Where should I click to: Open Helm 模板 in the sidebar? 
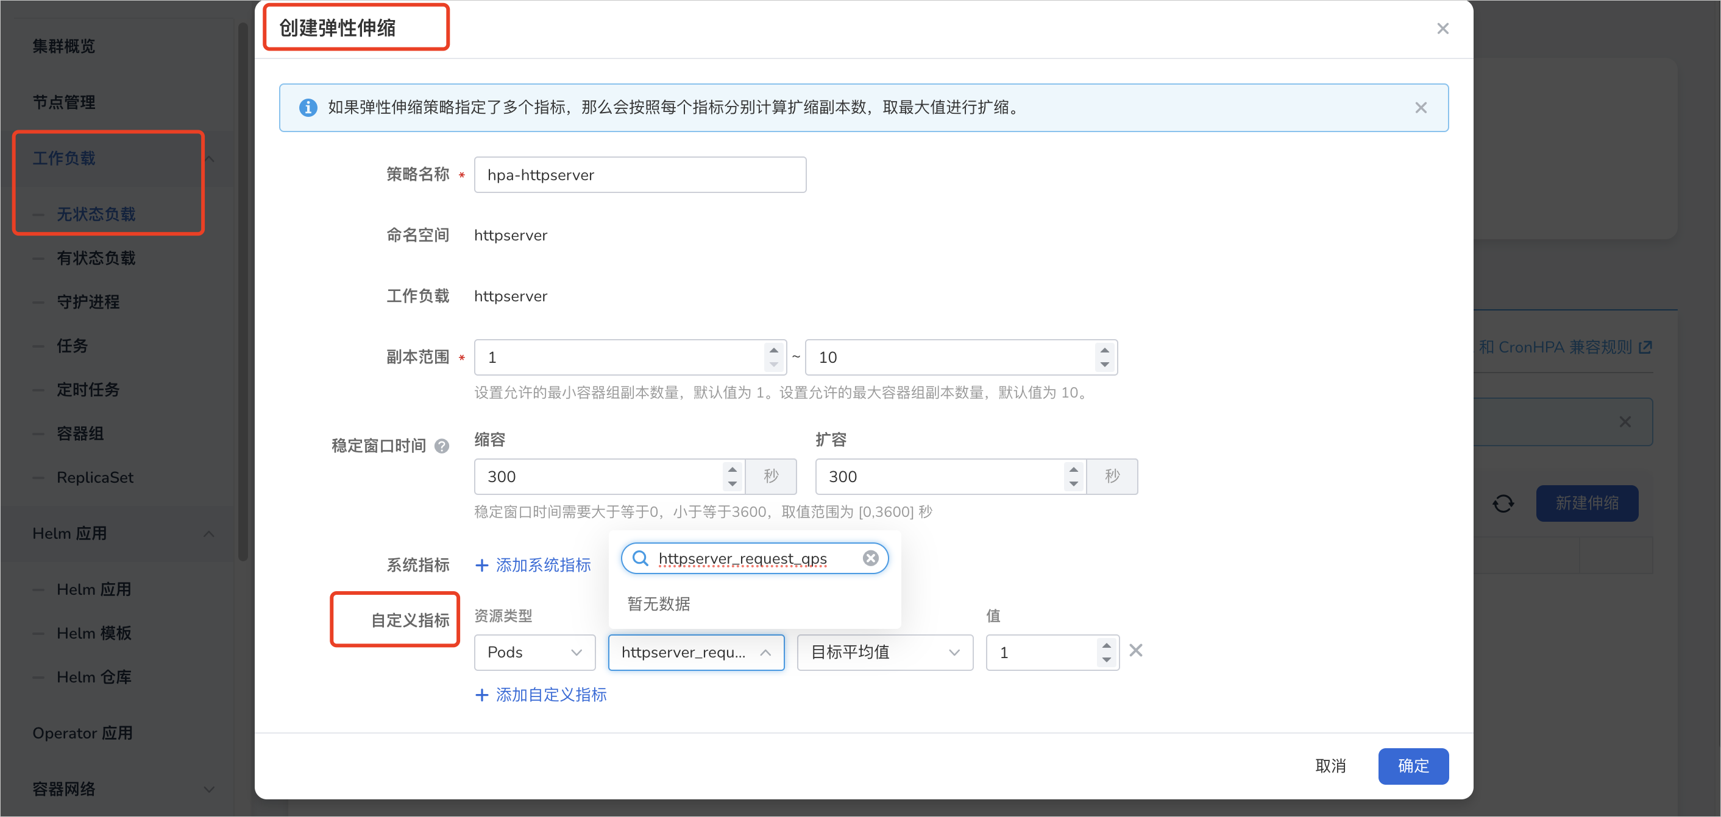click(93, 633)
